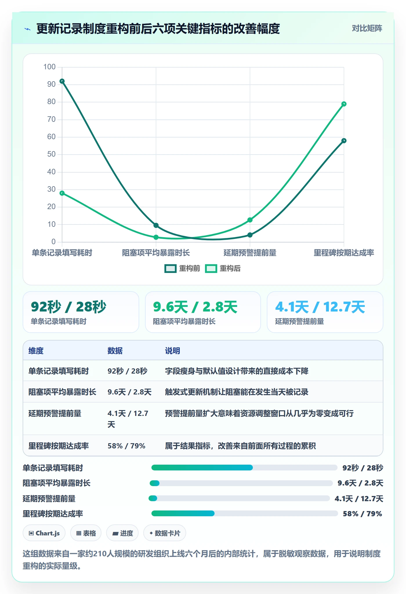Select the 单条记录填写耗时 table row name
Viewport: 406px width, 594px height.
59,371
